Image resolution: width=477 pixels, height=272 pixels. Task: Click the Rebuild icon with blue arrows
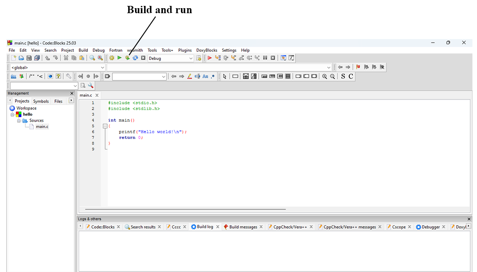coord(135,58)
